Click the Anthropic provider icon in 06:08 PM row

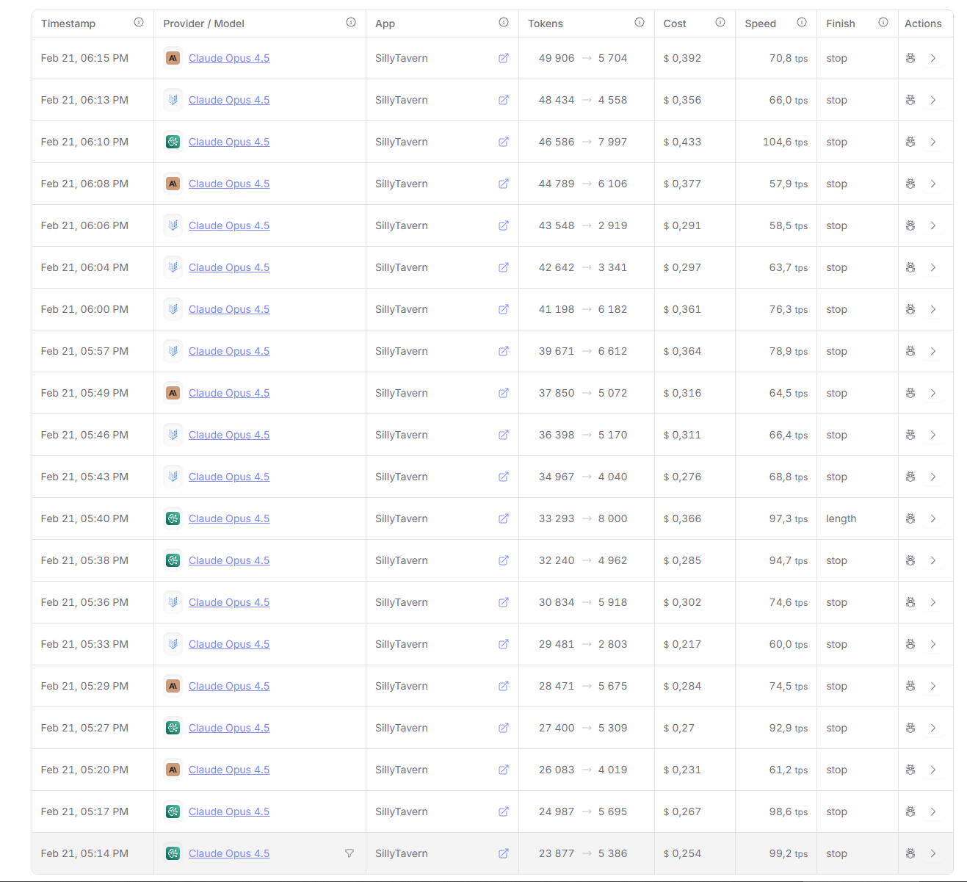(x=173, y=184)
